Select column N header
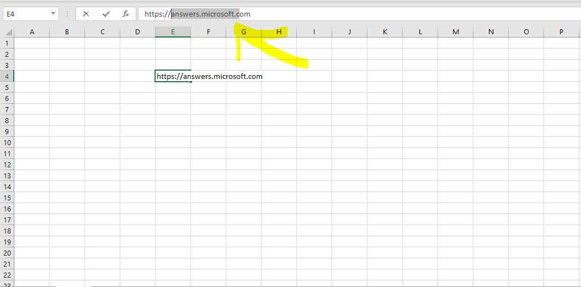The width and height of the screenshot is (581, 287). (491, 32)
